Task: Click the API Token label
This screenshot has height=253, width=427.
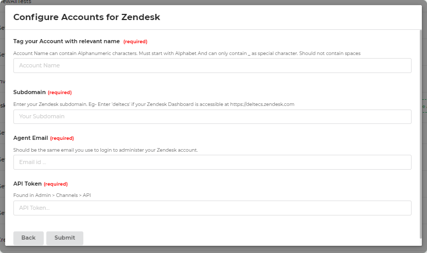Action: 27,184
